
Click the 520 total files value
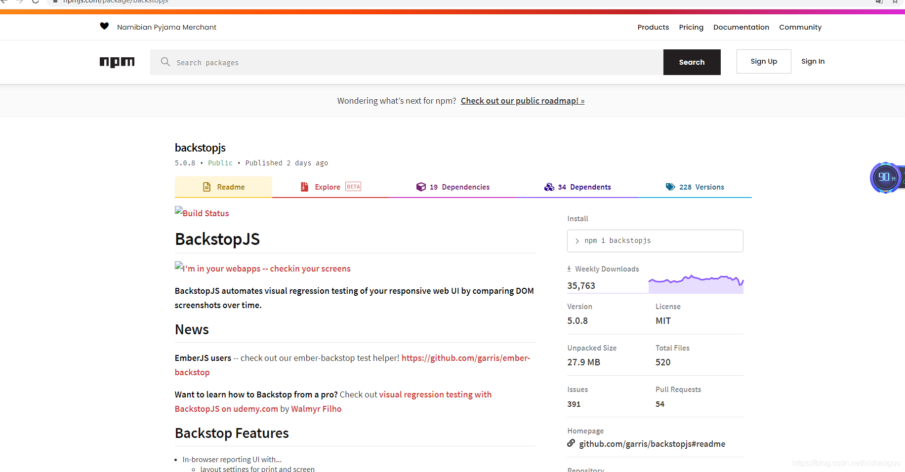click(x=663, y=362)
